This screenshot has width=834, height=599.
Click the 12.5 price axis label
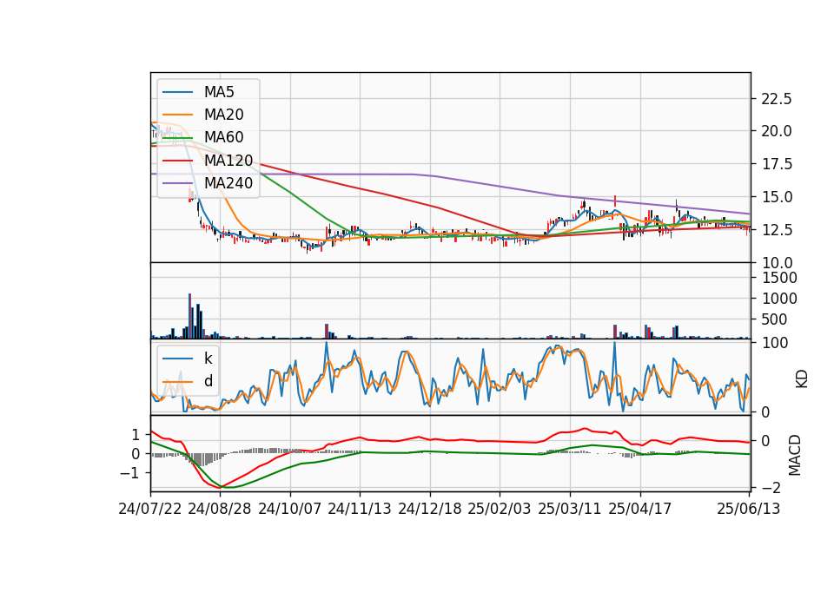[777, 230]
